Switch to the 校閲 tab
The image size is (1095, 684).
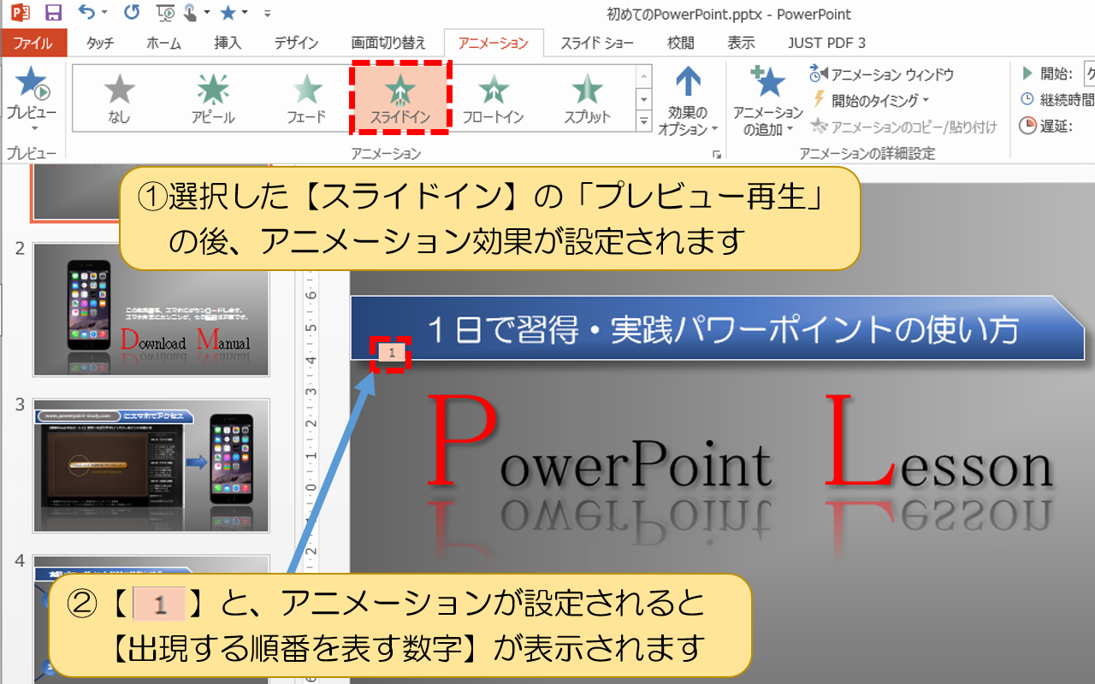pyautogui.click(x=681, y=43)
